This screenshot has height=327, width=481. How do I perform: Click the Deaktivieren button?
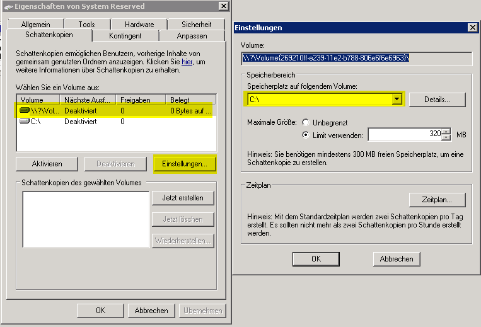point(115,164)
